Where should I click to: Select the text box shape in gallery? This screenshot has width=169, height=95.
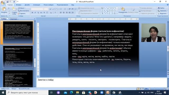coord(102,8)
